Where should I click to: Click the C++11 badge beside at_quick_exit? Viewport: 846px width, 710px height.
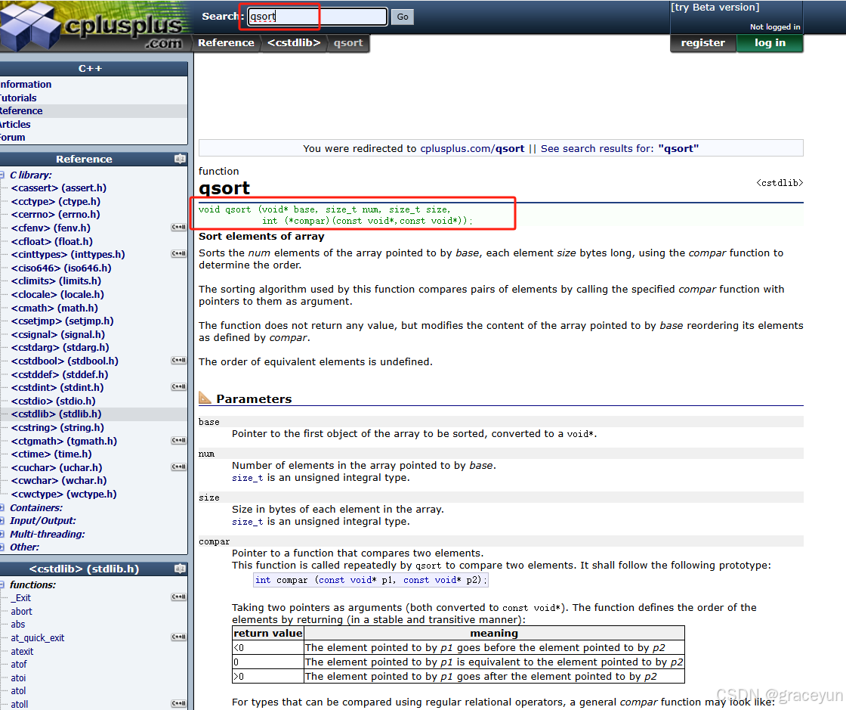pyautogui.click(x=178, y=637)
